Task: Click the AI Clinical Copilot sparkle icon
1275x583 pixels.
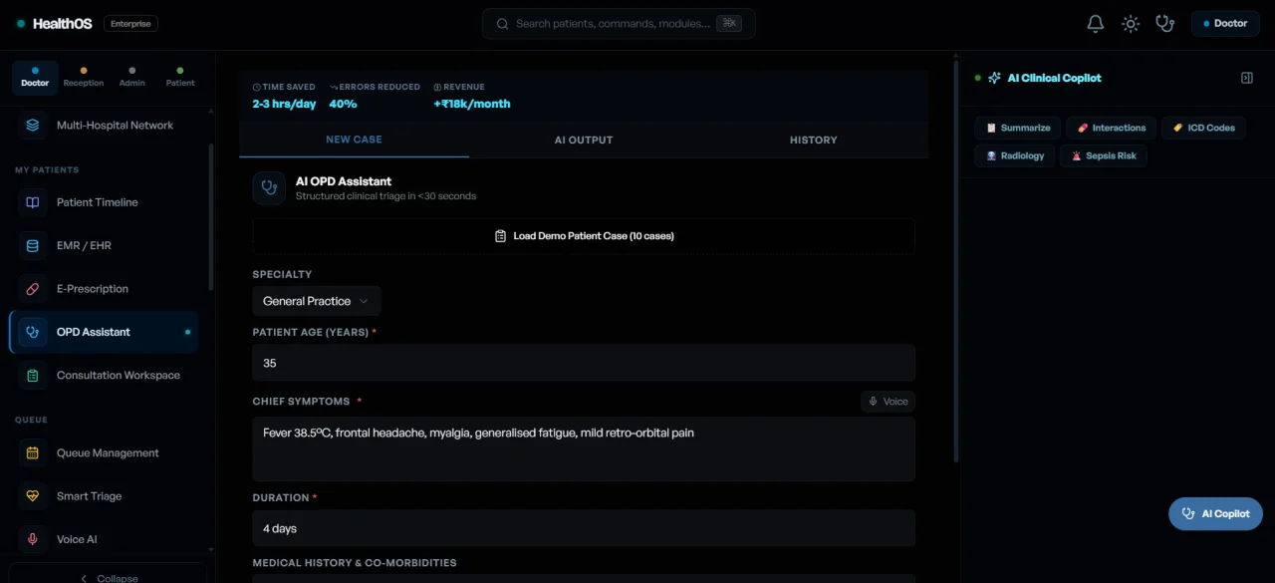Action: tap(994, 78)
